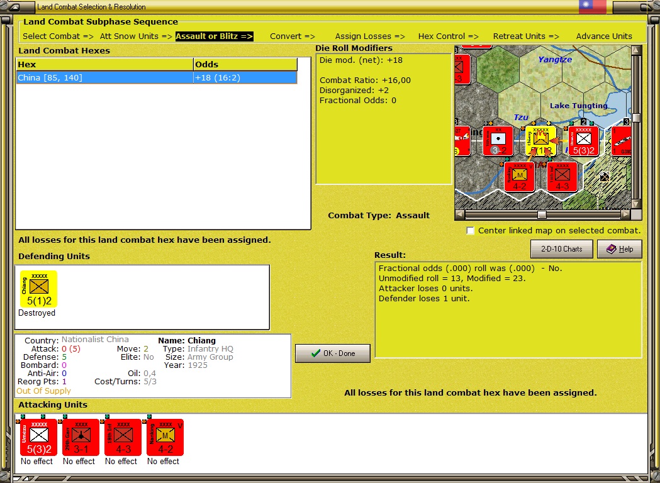Viewport: 660px width, 483px height.
Task: Select the 29th Garr 3-1 attacking unit
Action: (81, 437)
